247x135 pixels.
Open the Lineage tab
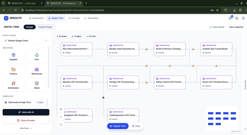click(x=74, y=18)
